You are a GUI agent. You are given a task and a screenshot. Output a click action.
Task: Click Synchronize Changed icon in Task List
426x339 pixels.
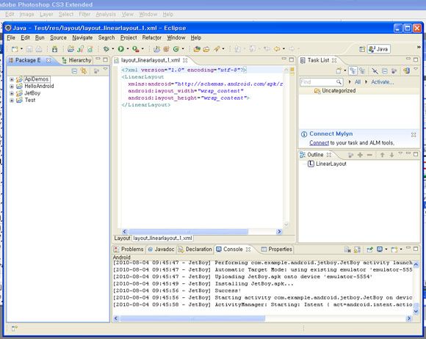pos(406,71)
